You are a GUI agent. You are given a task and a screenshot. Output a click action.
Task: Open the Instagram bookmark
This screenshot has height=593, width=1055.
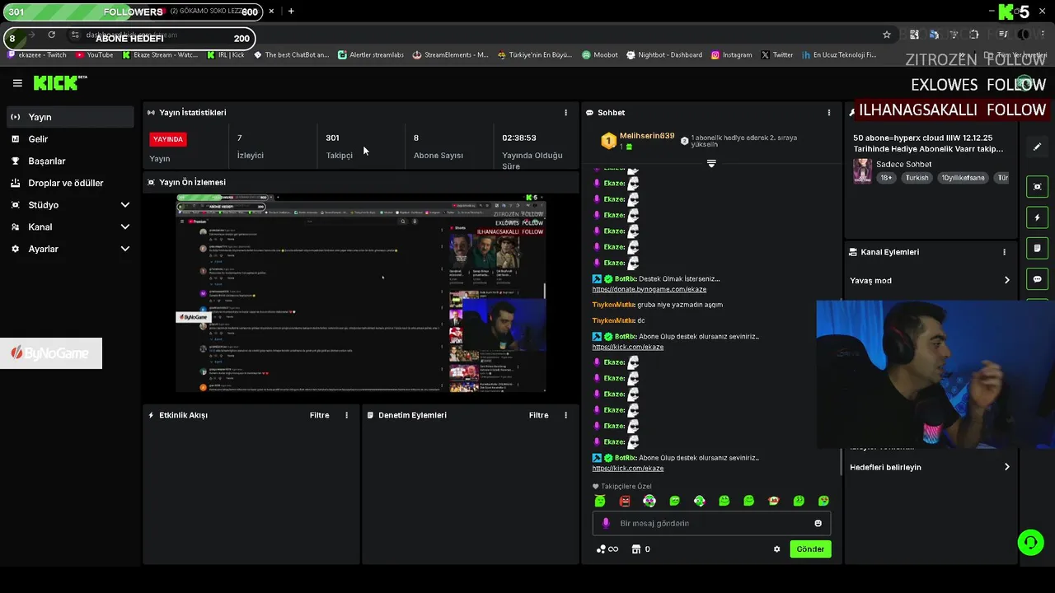(731, 55)
